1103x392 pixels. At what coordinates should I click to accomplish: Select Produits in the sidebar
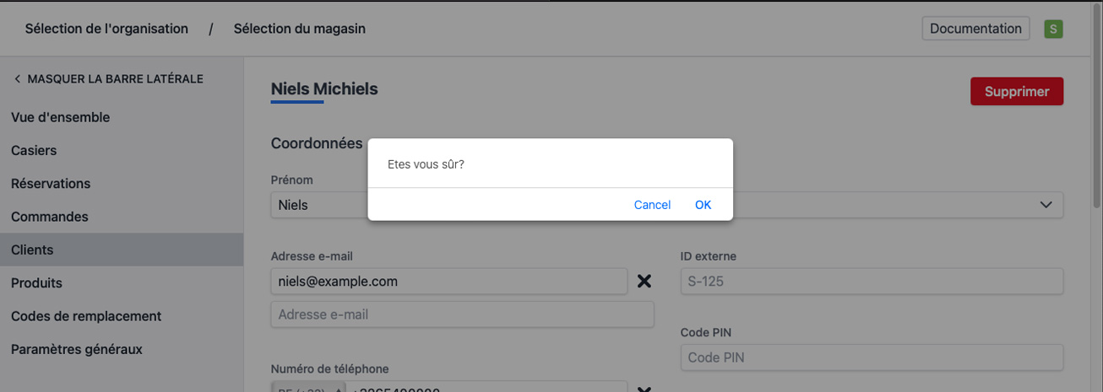tap(37, 283)
